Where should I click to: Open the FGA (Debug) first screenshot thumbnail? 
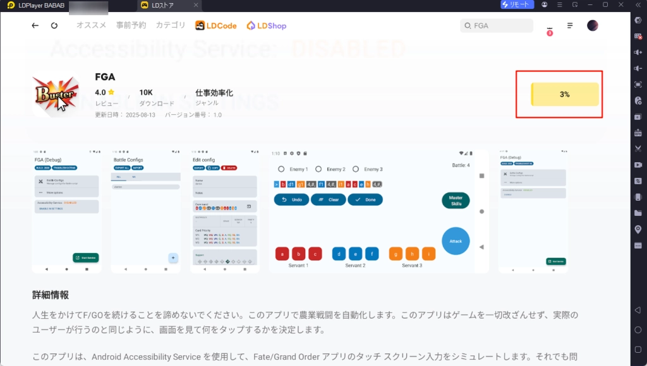[x=66, y=211]
